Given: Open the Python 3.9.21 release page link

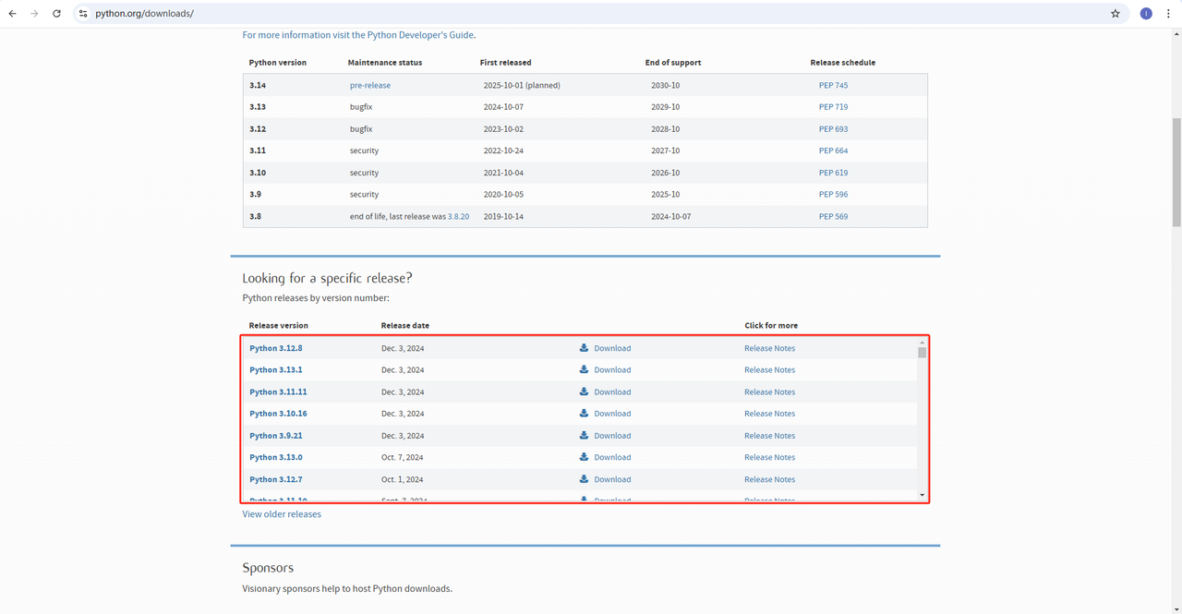Looking at the screenshot, I should pos(276,436).
